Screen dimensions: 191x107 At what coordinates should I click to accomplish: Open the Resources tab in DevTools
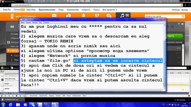(x=15, y=68)
